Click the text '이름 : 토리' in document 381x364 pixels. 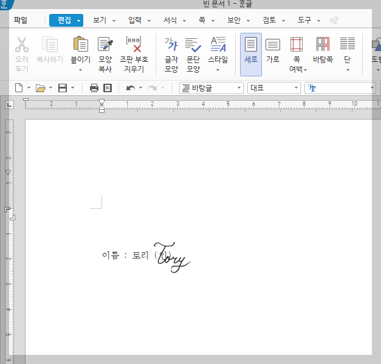(x=125, y=255)
